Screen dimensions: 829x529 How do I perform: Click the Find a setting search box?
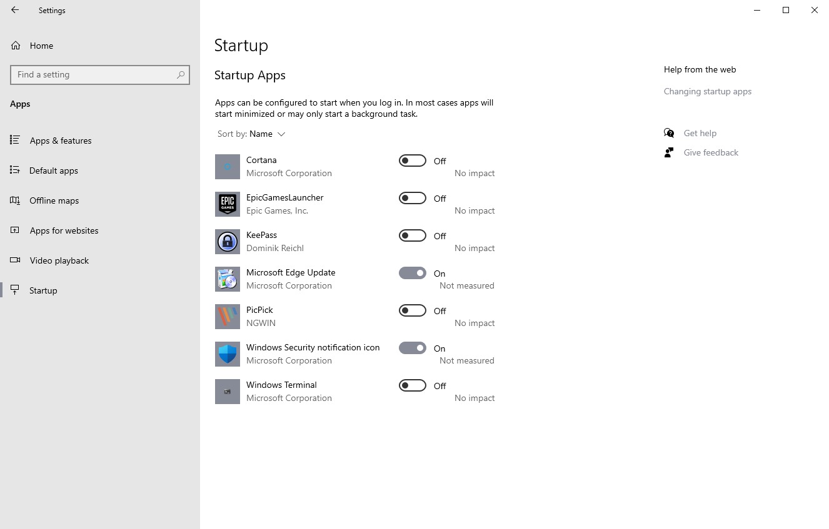[94, 75]
